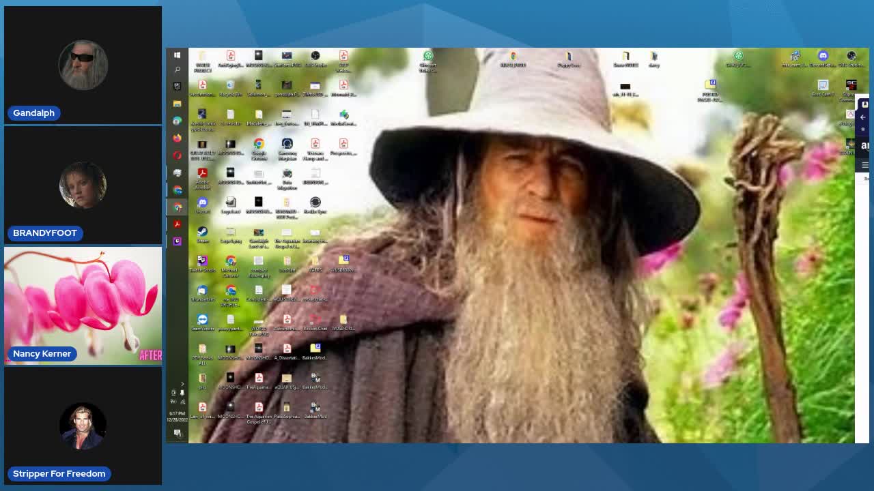874x491 pixels.
Task: Open the Adobe Acrobat desktop shortcut
Action: tap(202, 177)
